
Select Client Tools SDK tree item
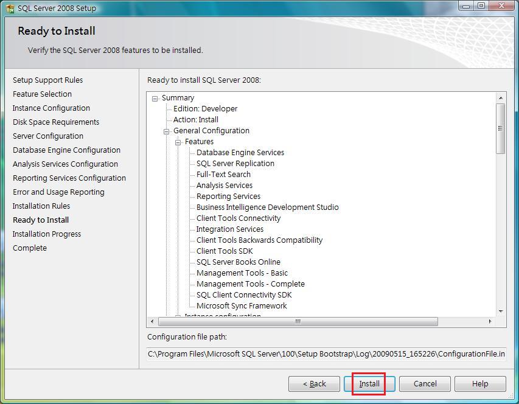(x=225, y=251)
